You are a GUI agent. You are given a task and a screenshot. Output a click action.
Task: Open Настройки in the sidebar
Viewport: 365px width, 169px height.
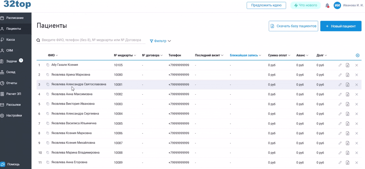point(16,116)
